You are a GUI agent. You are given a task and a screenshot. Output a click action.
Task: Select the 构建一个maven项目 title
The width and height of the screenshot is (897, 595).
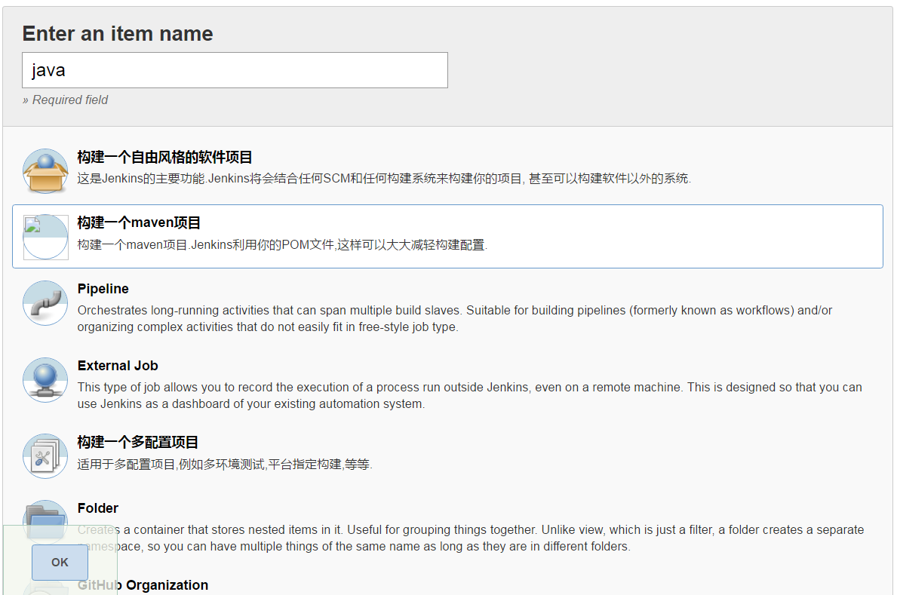139,223
